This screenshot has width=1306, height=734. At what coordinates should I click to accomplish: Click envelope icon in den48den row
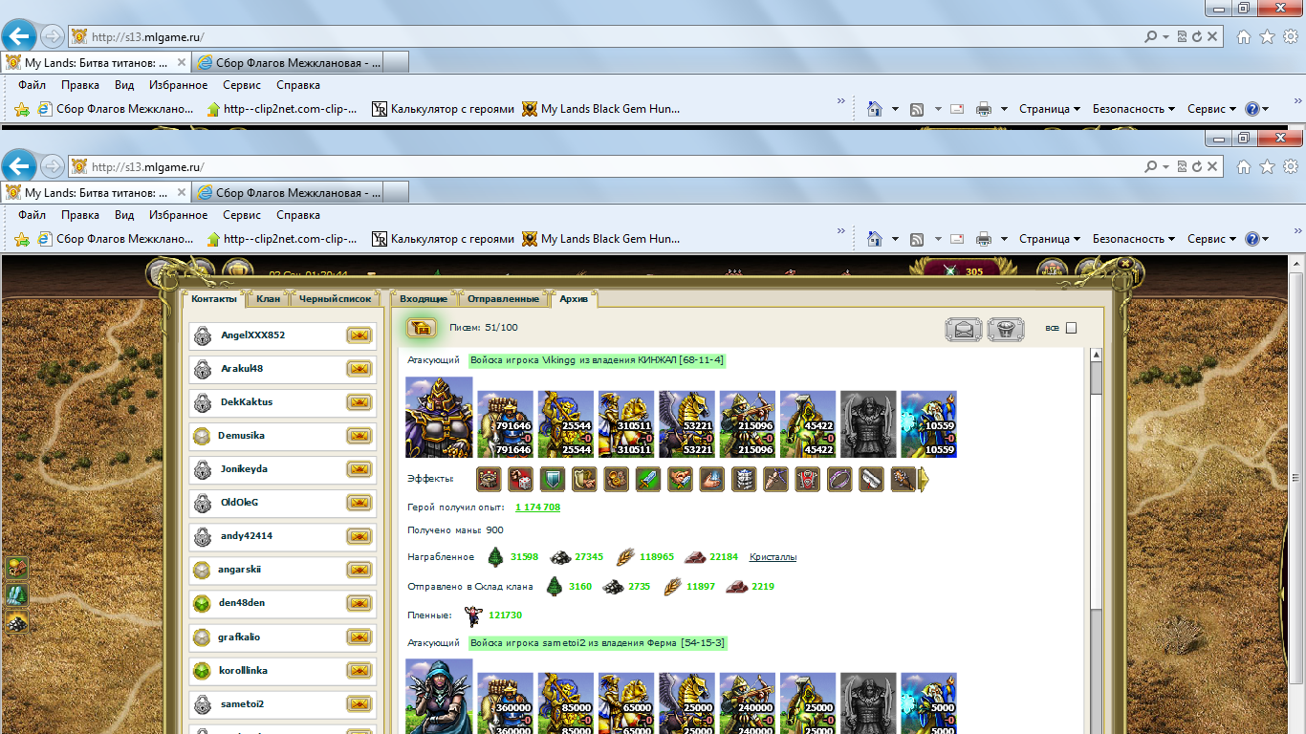[359, 603]
